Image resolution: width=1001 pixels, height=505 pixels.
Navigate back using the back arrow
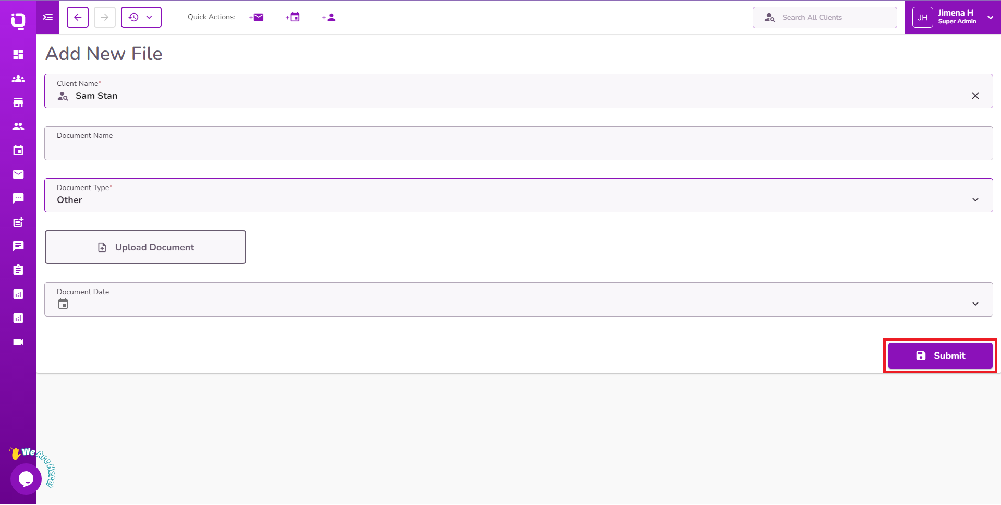tap(77, 17)
